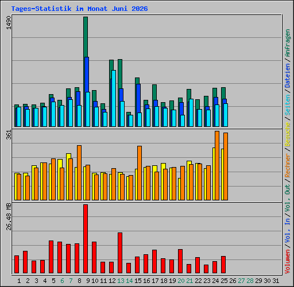Image resolution: width=294 pixels, height=287 pixels.
Task: Click the day 31 axis label
Action: (x=276, y=281)
